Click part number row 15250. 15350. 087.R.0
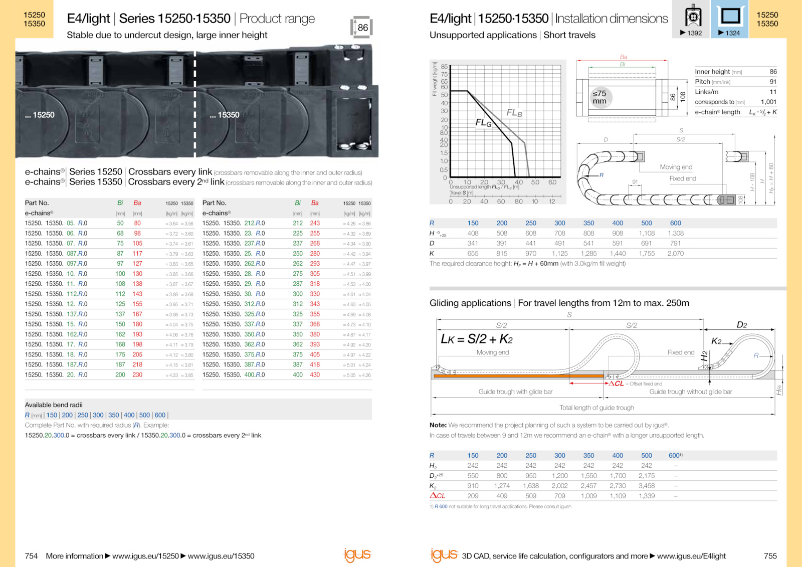 (109, 254)
